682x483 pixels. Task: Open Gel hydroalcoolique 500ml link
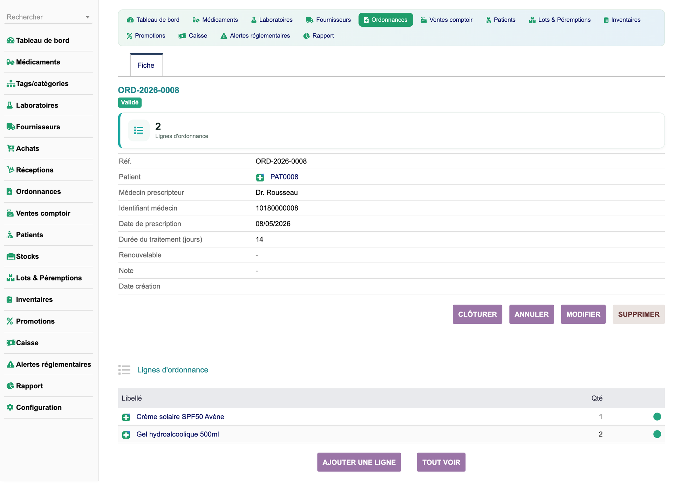pyautogui.click(x=178, y=434)
